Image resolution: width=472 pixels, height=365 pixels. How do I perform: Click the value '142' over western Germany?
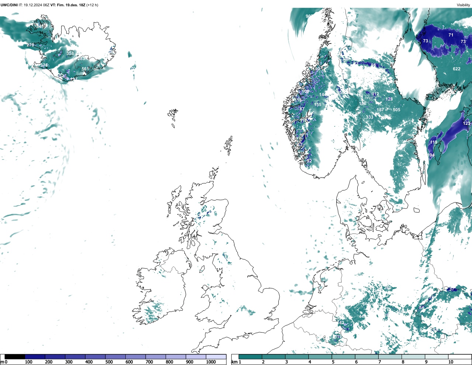[340, 323]
